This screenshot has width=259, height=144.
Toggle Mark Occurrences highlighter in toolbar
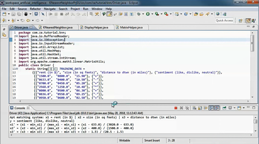(x=110, y=14)
